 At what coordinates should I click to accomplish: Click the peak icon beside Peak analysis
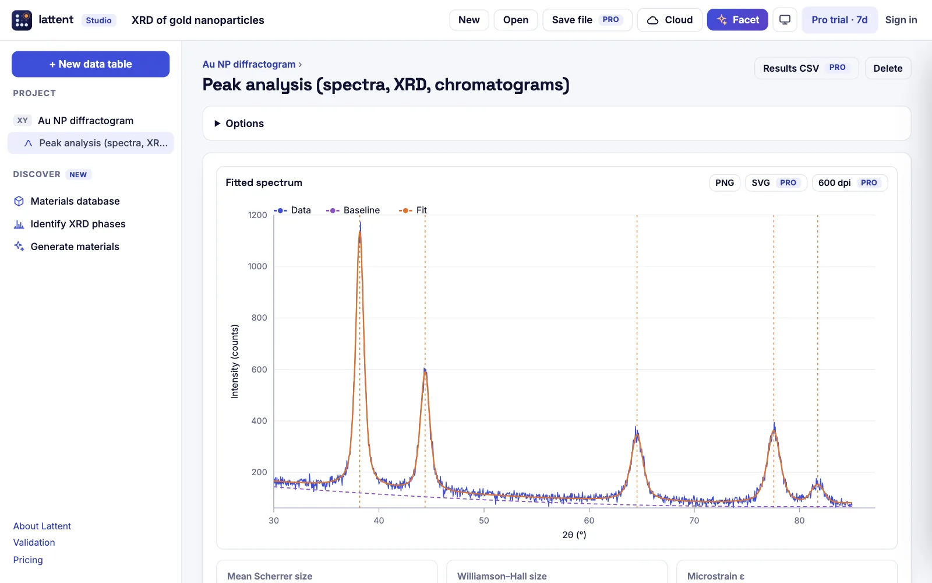28,143
